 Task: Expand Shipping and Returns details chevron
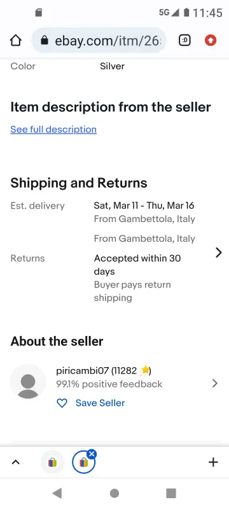click(x=219, y=252)
